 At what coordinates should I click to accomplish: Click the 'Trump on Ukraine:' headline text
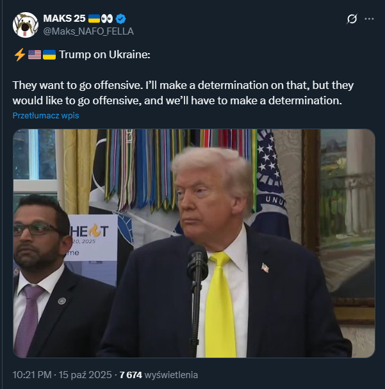tap(104, 55)
